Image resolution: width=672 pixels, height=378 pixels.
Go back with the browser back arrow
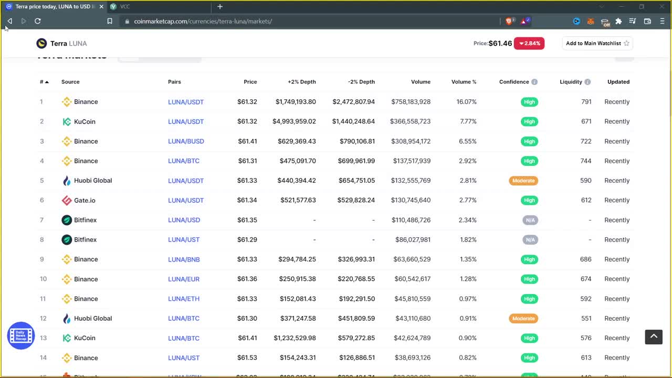(x=9, y=21)
